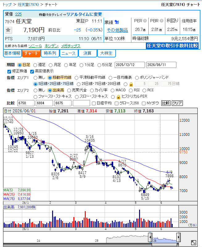
Task: Click the empty fourth comparison code field
Action: point(81,103)
